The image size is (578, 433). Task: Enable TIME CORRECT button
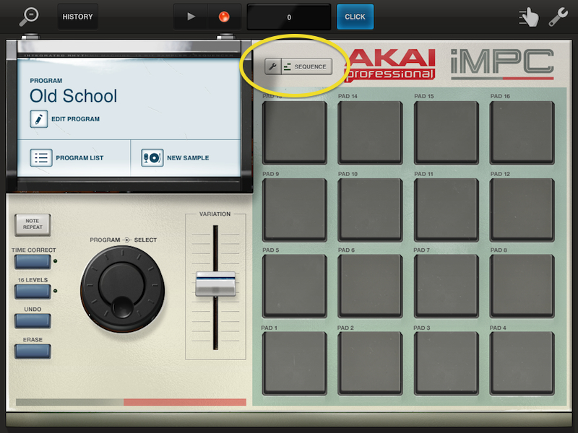[x=33, y=261]
